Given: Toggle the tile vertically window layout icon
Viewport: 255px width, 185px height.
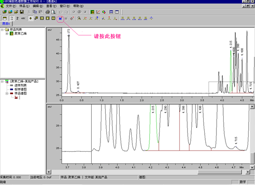Looking at the screenshot, I should coord(117,12).
